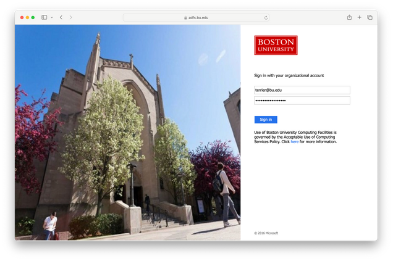393x261 pixels.
Task: Click the Boston University logo
Action: tap(276, 45)
